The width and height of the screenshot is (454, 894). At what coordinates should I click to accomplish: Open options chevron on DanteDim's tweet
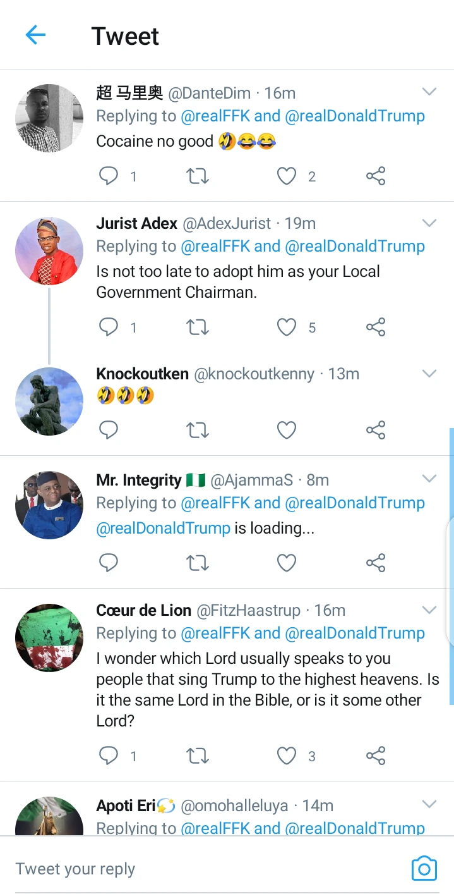(x=429, y=92)
